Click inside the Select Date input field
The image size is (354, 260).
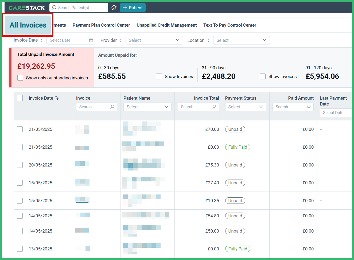67,40
